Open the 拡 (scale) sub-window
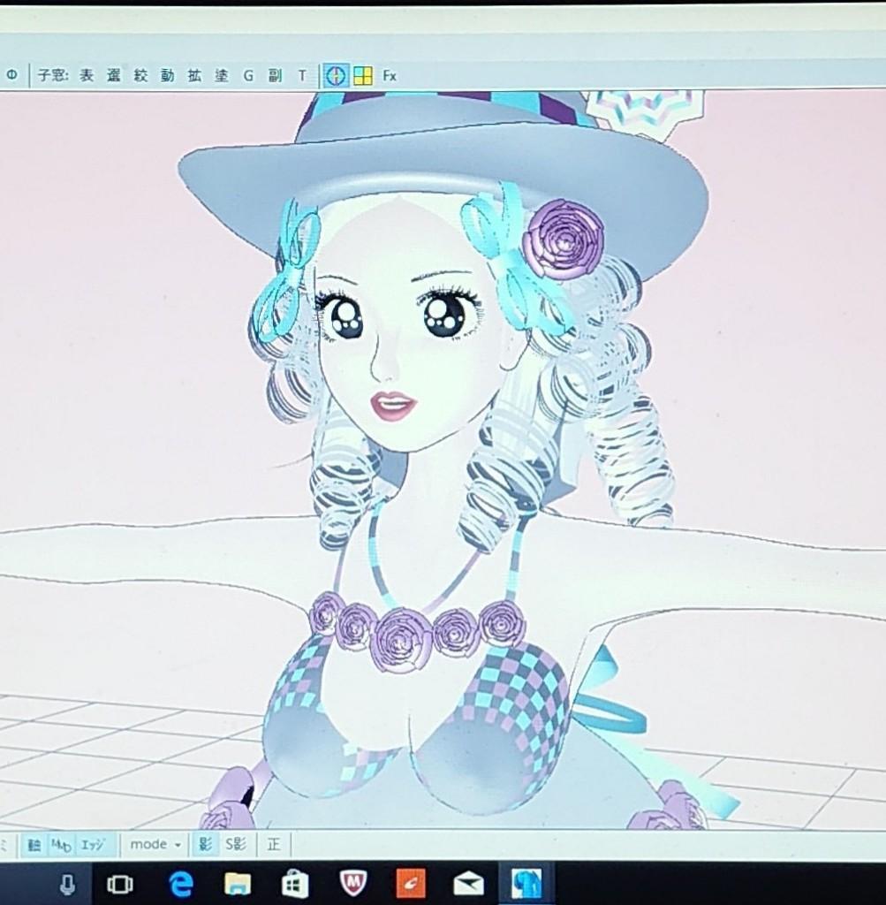 pyautogui.click(x=194, y=75)
